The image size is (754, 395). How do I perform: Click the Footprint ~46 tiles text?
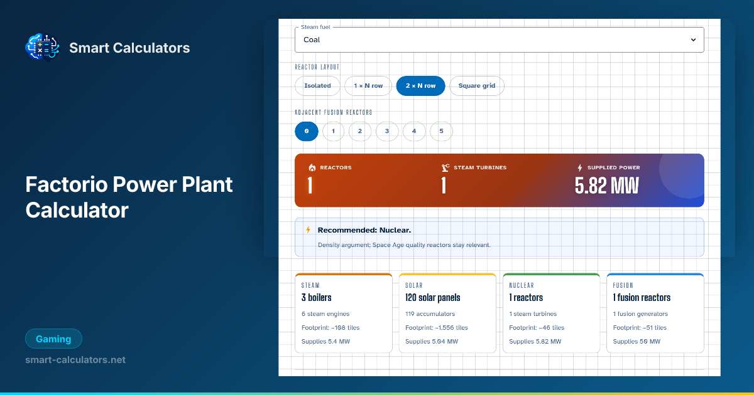pos(537,327)
